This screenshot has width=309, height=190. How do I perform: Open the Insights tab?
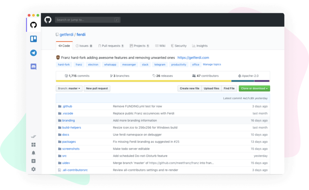200,46
